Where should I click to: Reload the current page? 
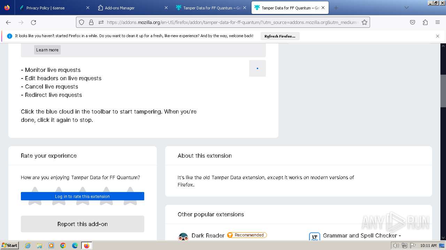coord(33,22)
